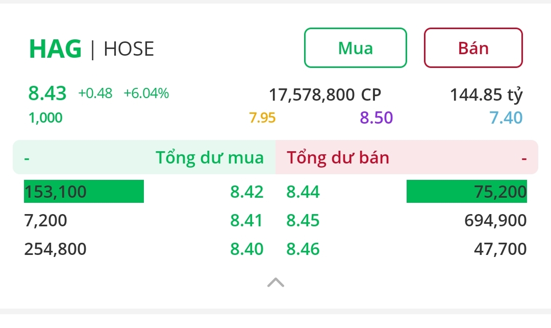
Task: Tap ask price 8.45
Action: [x=303, y=220]
